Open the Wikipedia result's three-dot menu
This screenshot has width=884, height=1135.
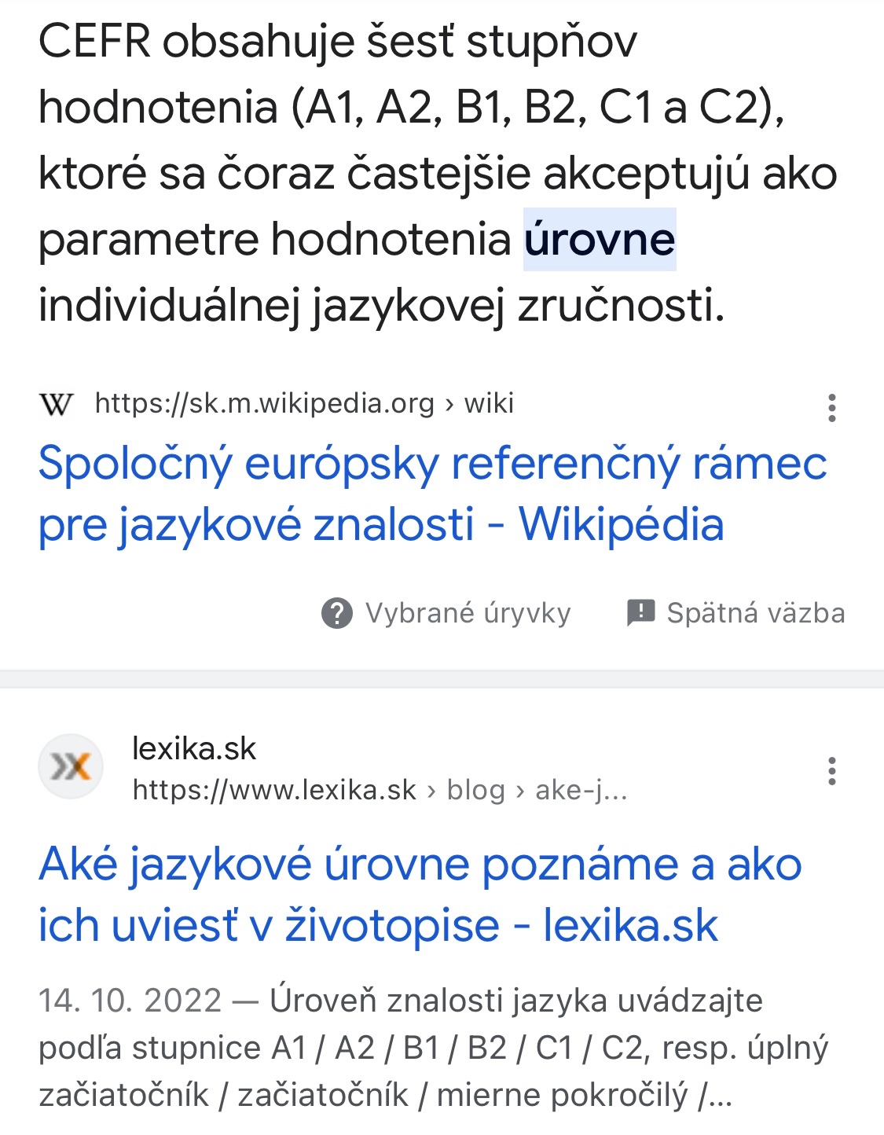(x=831, y=408)
